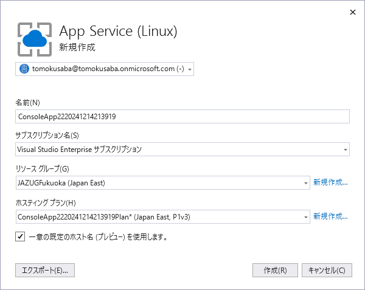This screenshot has height=290, width=365.
Task: Click 新規作成 link beside resource group
Action: pyautogui.click(x=330, y=182)
